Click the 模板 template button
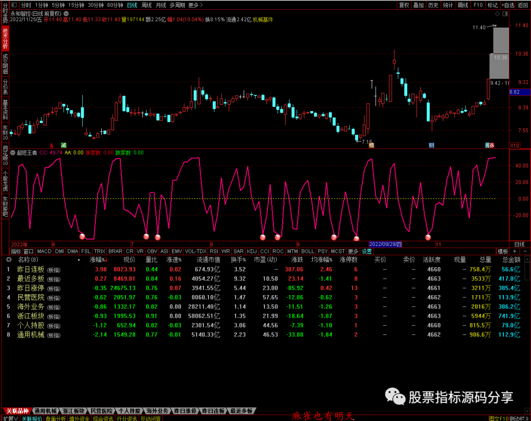The width and height of the screenshot is (531, 421). (x=503, y=251)
